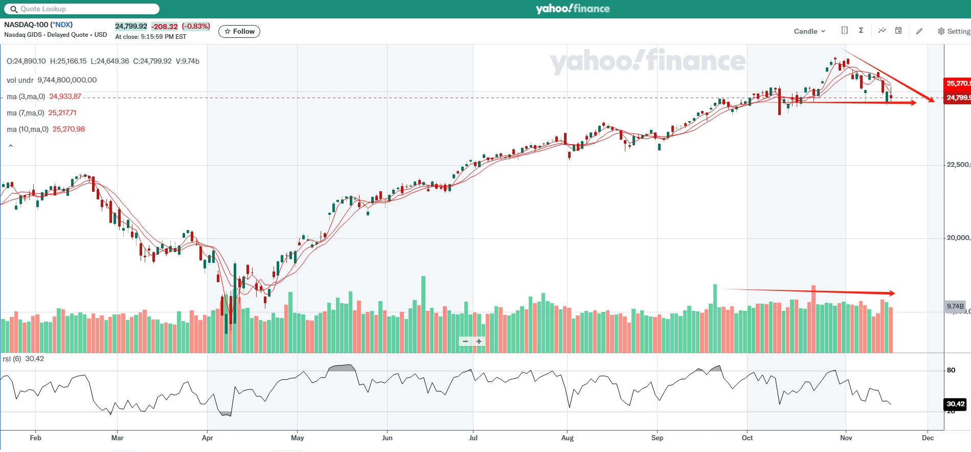Select the ma (7,ma,0) indicator label
The height and width of the screenshot is (452, 971).
(26, 113)
